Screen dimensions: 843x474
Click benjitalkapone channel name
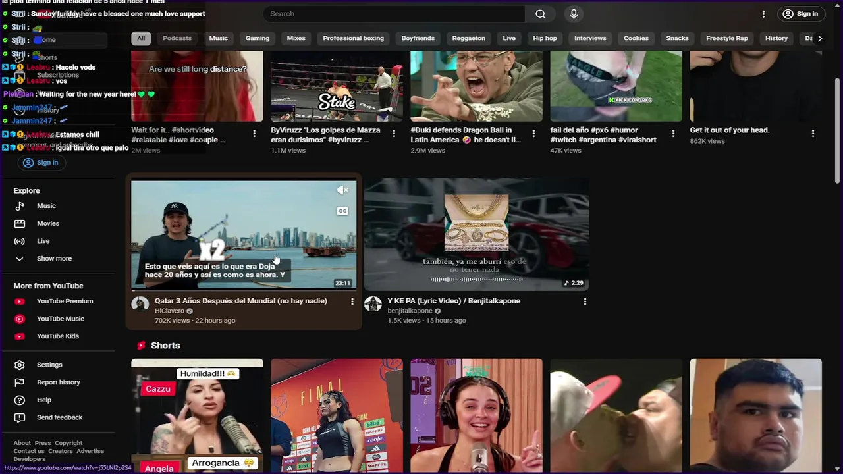[410, 311]
